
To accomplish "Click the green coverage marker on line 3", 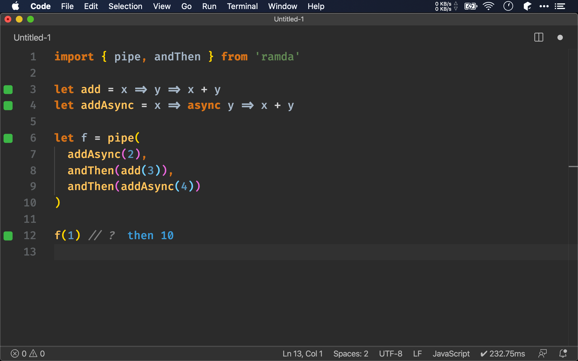I will click(x=8, y=89).
